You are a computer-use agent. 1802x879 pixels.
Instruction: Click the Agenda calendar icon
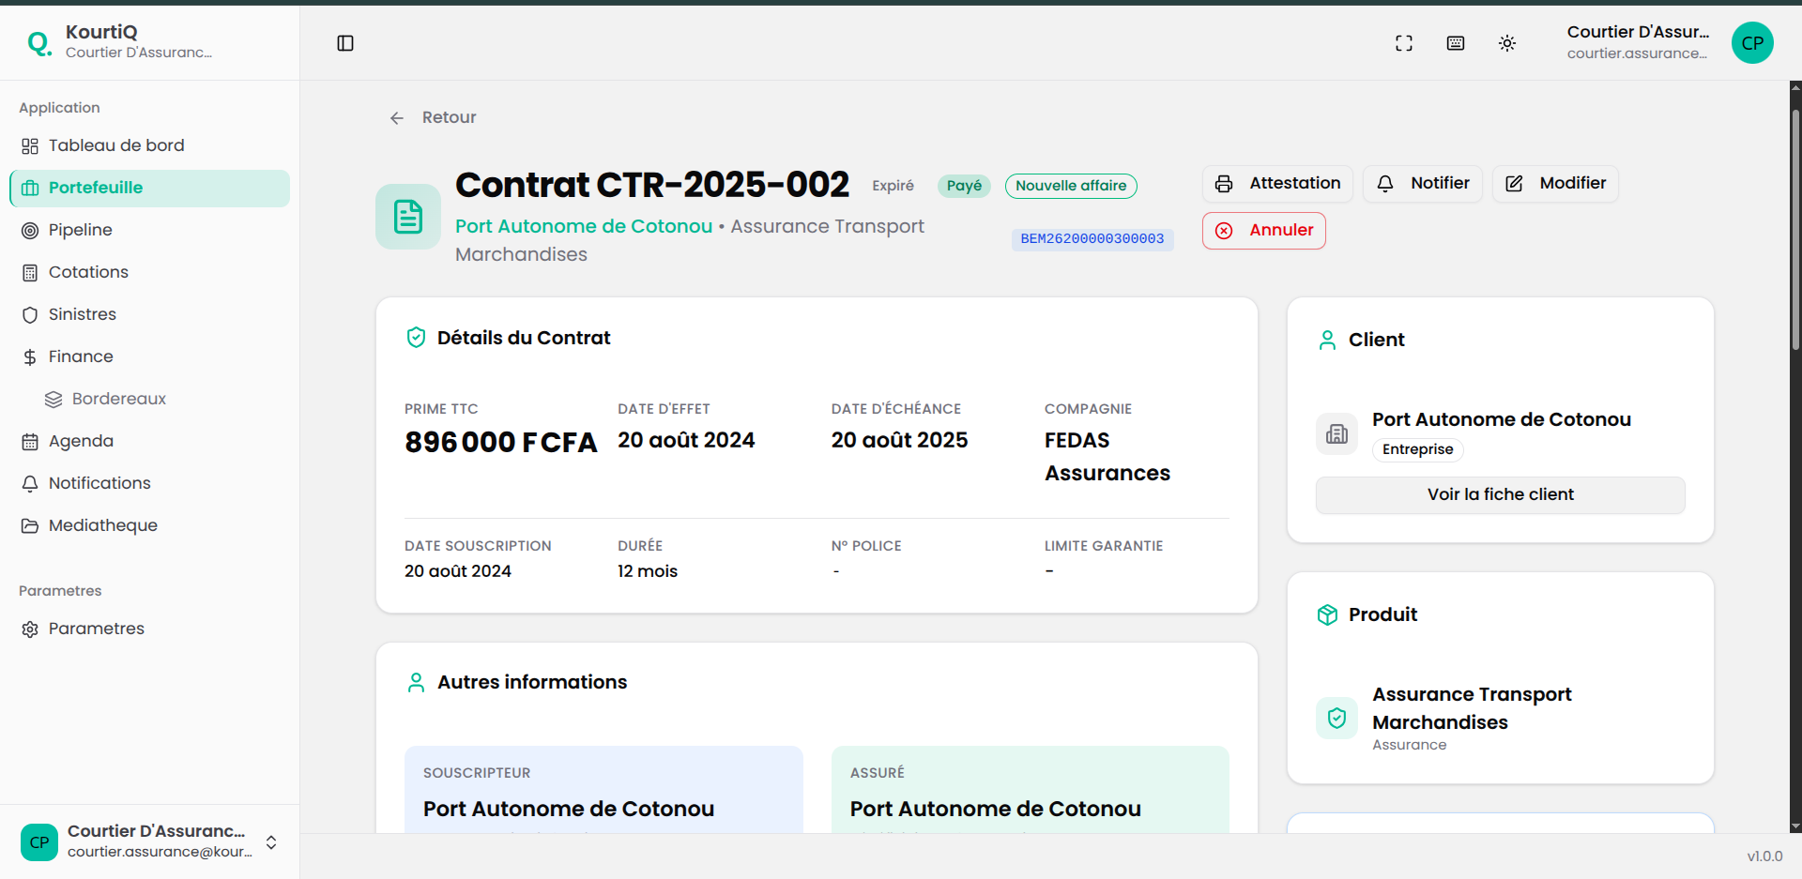pyautogui.click(x=29, y=441)
